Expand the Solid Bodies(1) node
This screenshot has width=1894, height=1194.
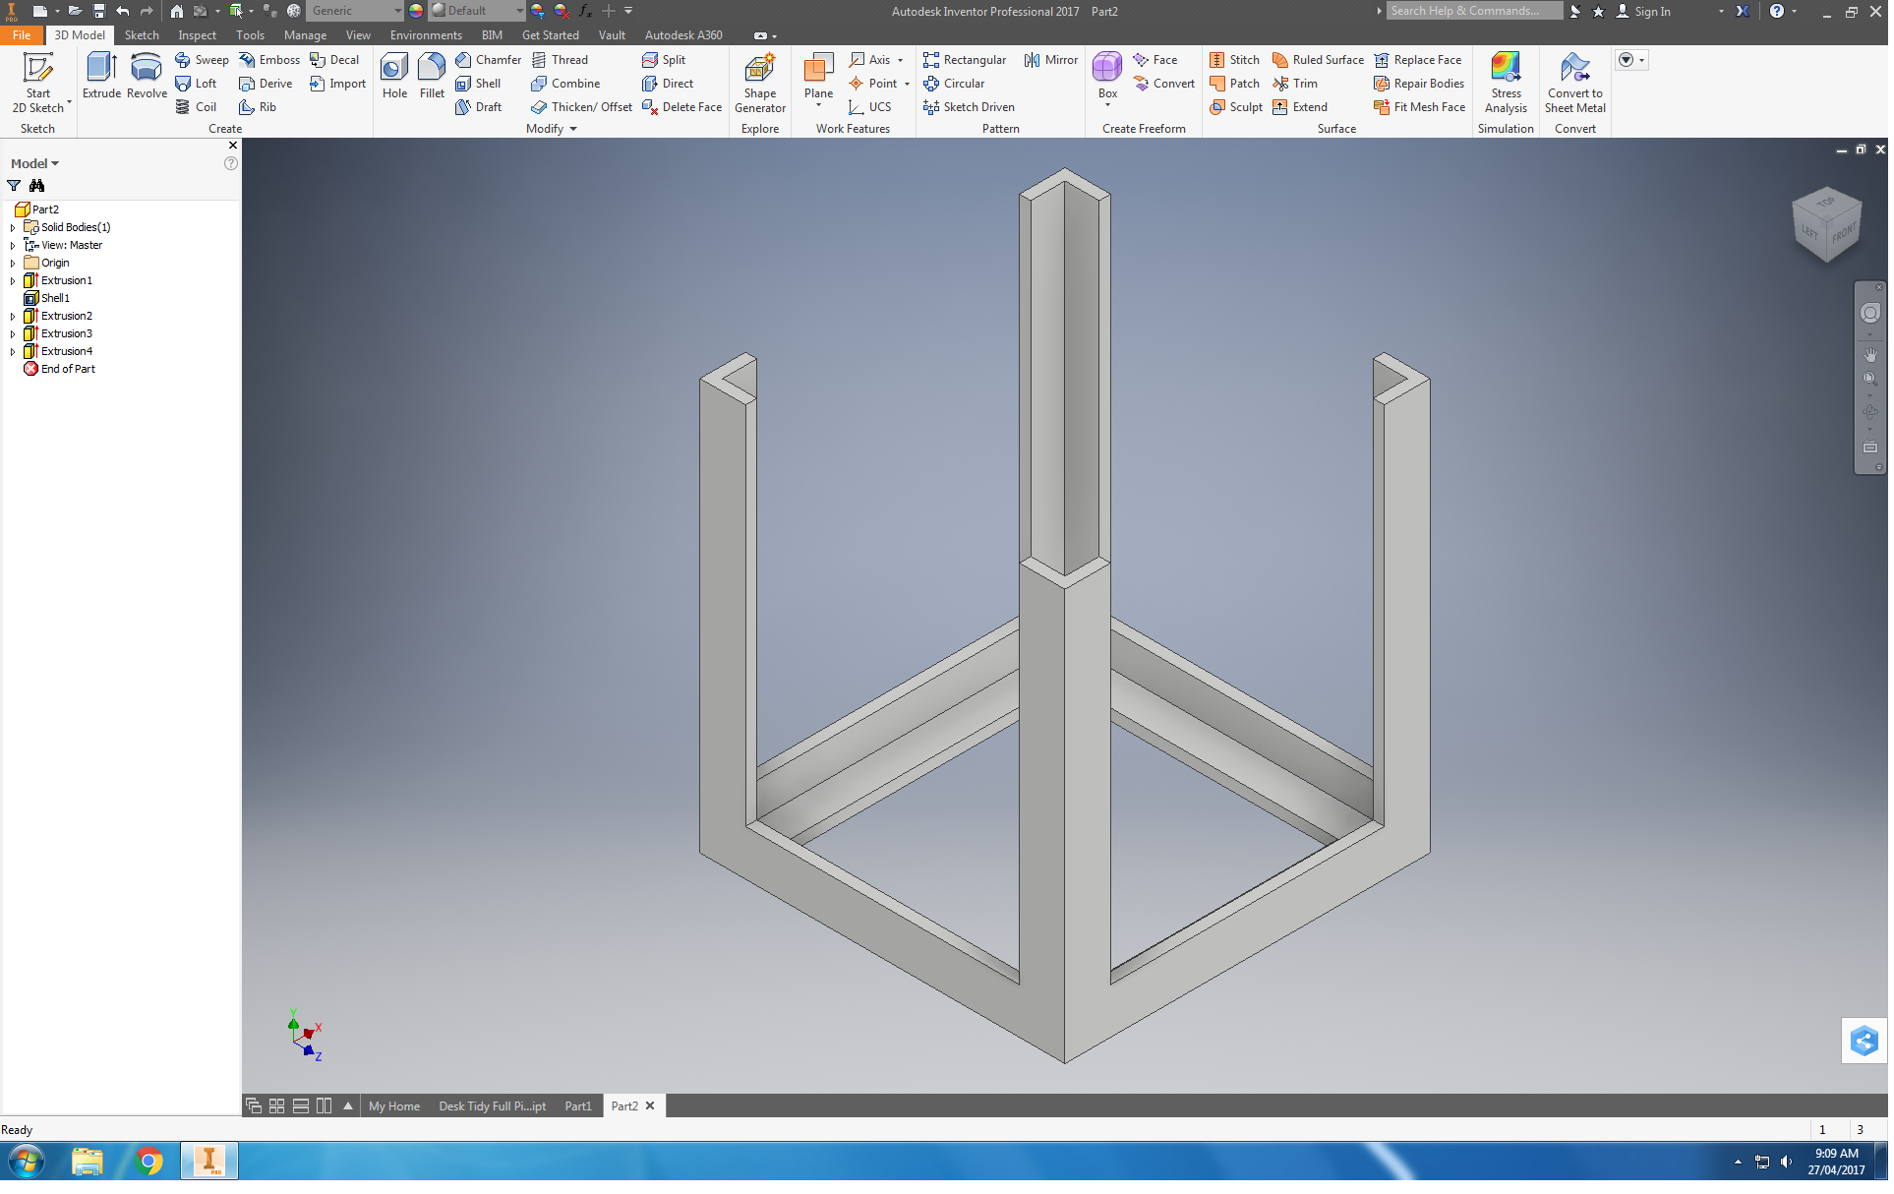[13, 227]
